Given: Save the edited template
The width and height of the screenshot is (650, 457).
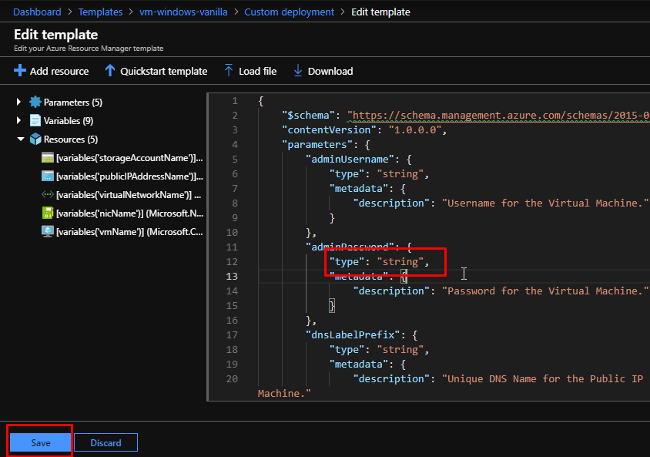Looking at the screenshot, I should pyautogui.click(x=41, y=443).
